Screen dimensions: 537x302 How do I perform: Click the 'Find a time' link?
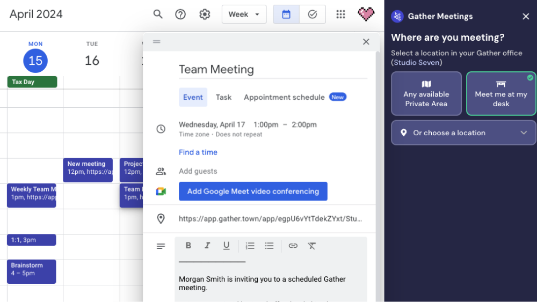click(198, 152)
